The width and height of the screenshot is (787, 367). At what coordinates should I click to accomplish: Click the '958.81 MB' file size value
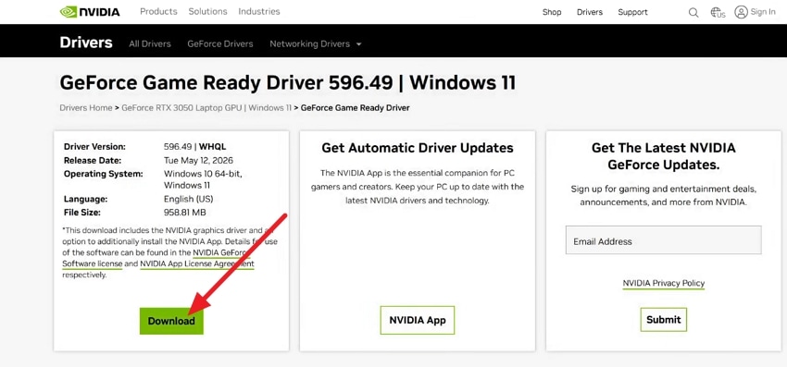(184, 212)
